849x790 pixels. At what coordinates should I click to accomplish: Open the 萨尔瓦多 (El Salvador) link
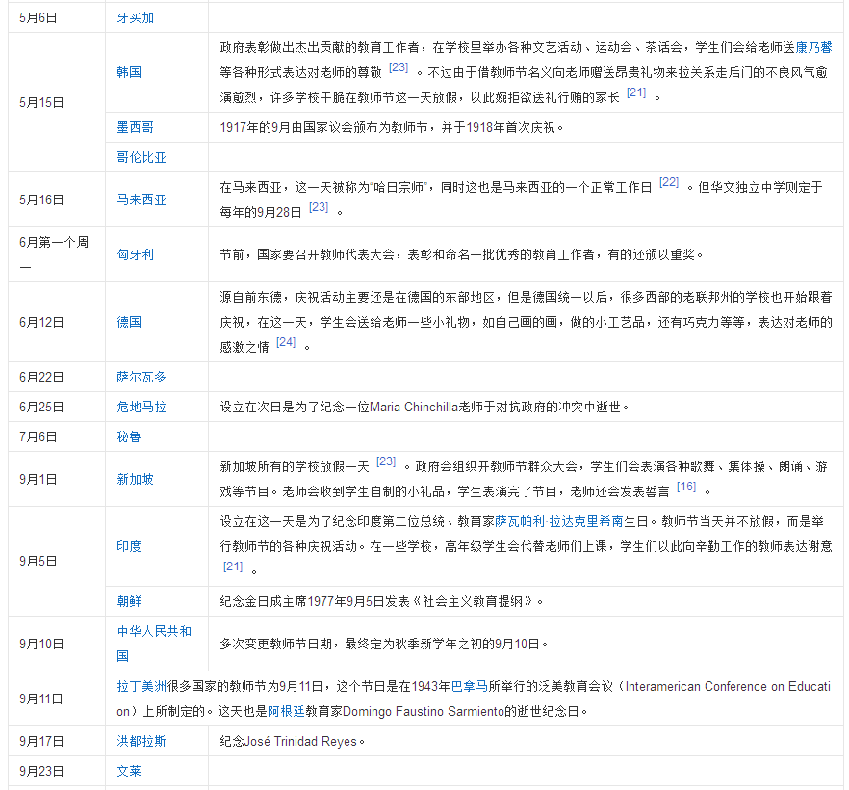tap(141, 377)
